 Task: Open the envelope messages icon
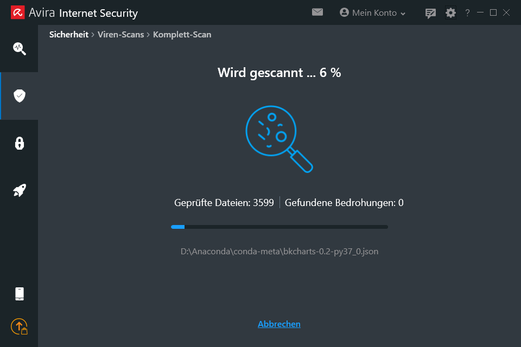(317, 12)
